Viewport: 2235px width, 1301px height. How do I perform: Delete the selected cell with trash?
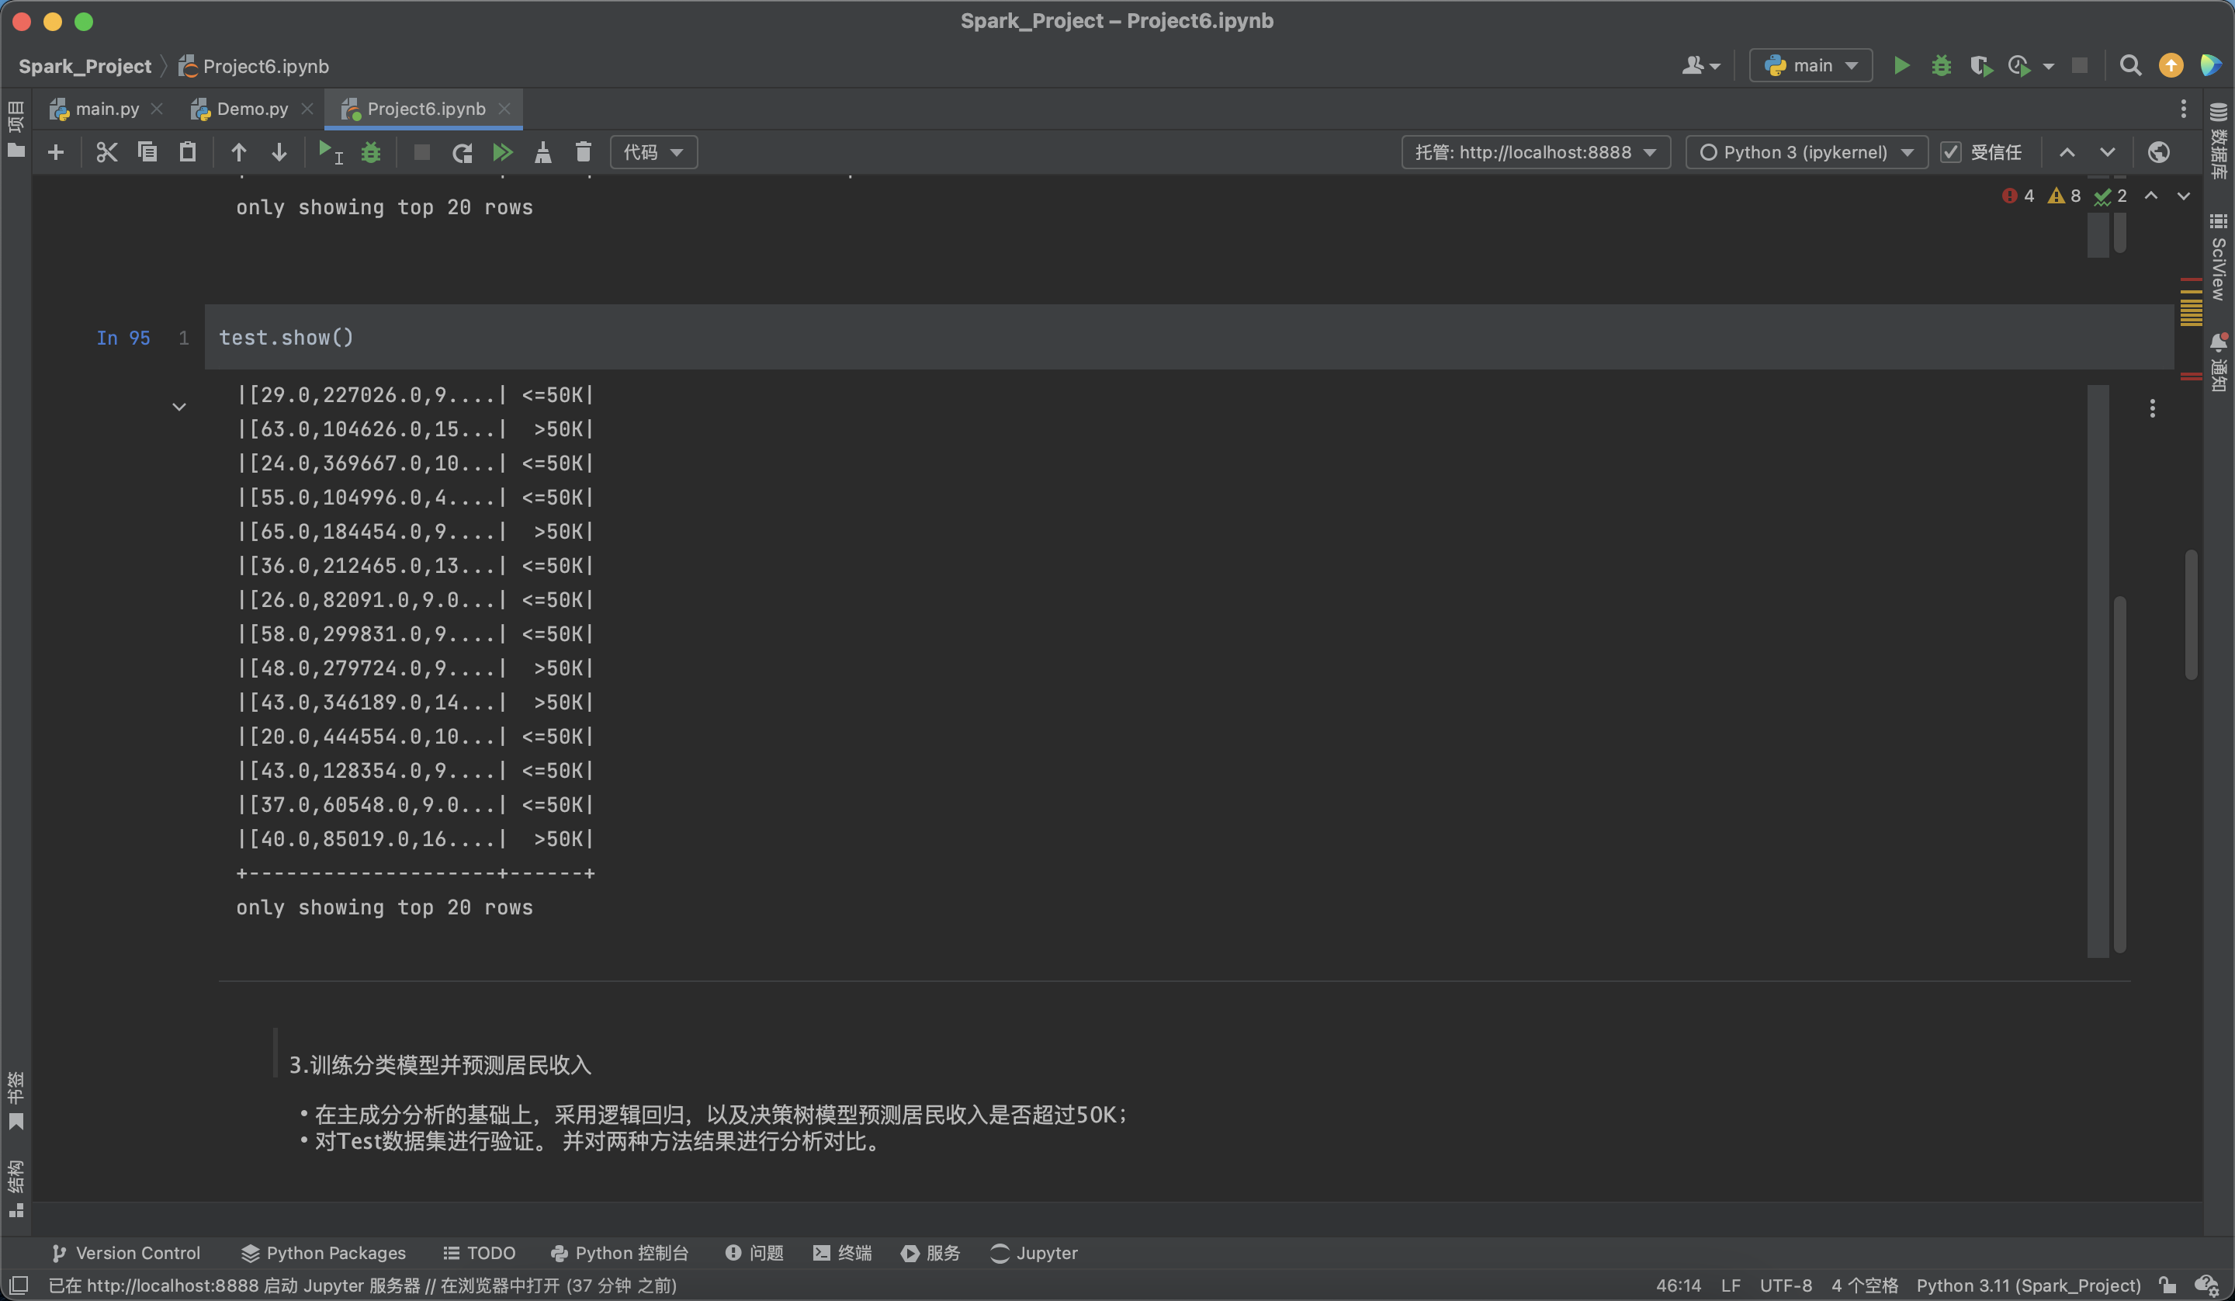(x=584, y=153)
